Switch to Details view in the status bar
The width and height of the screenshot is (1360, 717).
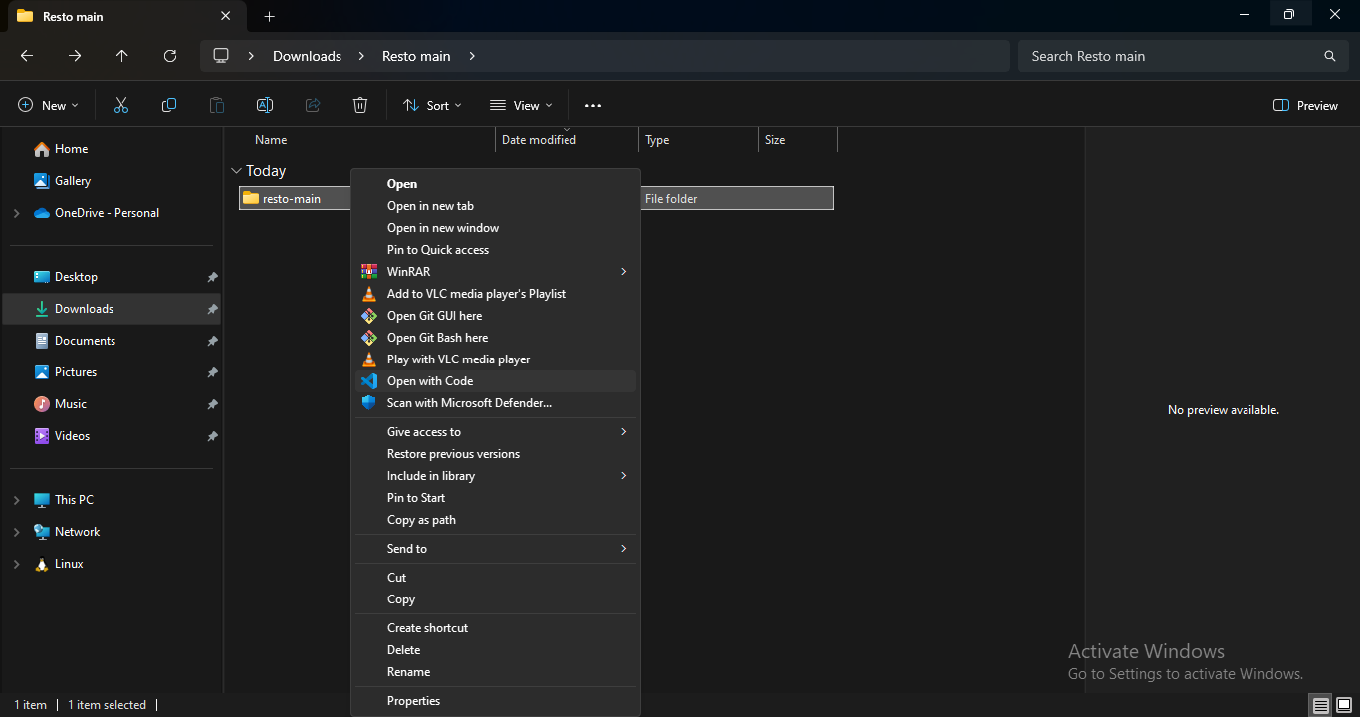click(1320, 705)
